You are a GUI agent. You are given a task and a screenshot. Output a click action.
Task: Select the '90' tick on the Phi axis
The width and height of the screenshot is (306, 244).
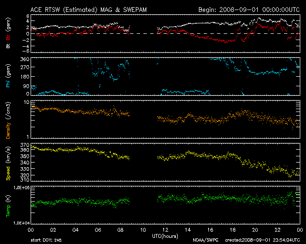pyautogui.click(x=26, y=86)
